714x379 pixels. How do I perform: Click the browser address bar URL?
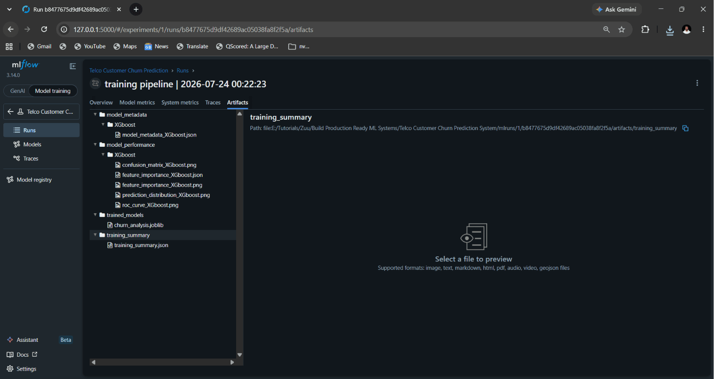pos(193,29)
